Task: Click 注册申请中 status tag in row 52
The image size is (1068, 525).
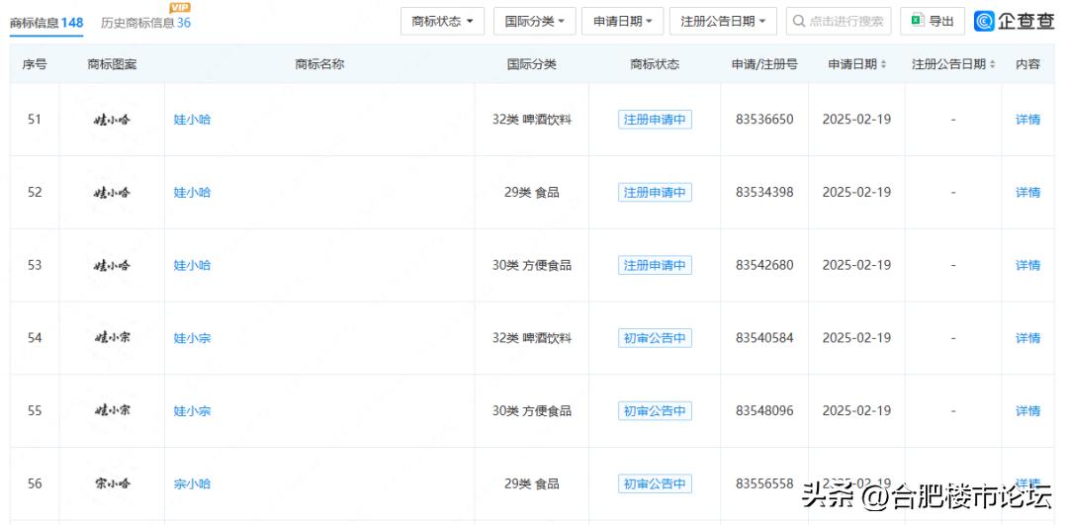Action: [x=655, y=193]
